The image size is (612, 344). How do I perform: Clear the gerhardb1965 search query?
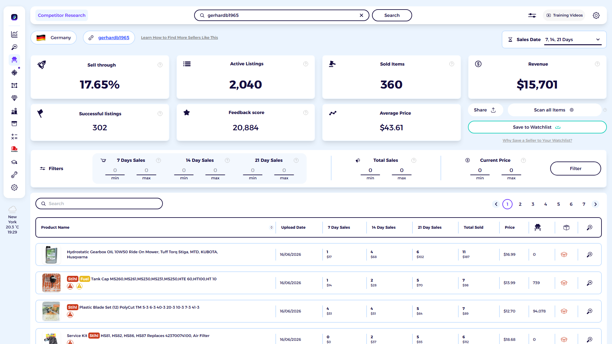click(361, 15)
